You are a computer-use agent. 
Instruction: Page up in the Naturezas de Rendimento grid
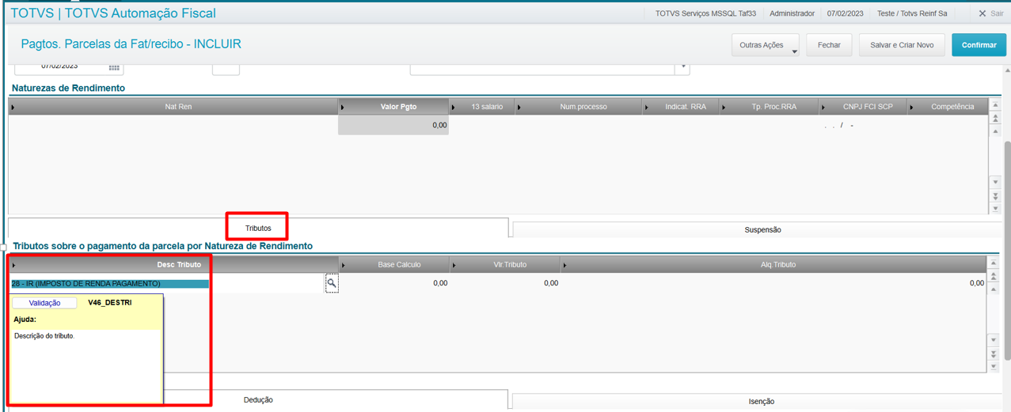994,119
